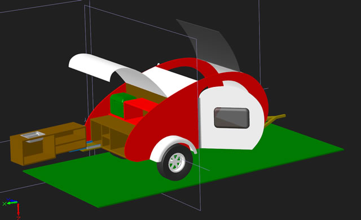Click the red Z axis arrow of gizmo
Image resolution: width=361 pixels, height=220 pixels.
[x=18, y=209]
